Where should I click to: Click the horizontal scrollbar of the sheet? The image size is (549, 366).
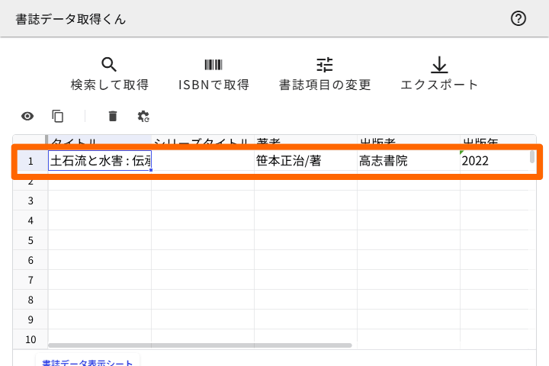click(x=200, y=345)
